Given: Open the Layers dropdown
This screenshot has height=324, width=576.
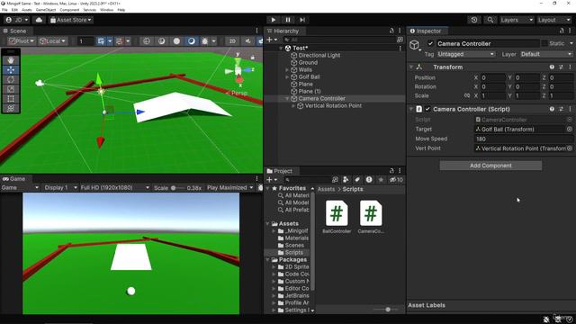Looking at the screenshot, I should pos(517,20).
